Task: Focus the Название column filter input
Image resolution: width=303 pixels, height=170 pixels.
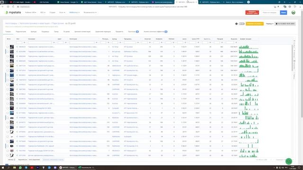Action: 40,42
